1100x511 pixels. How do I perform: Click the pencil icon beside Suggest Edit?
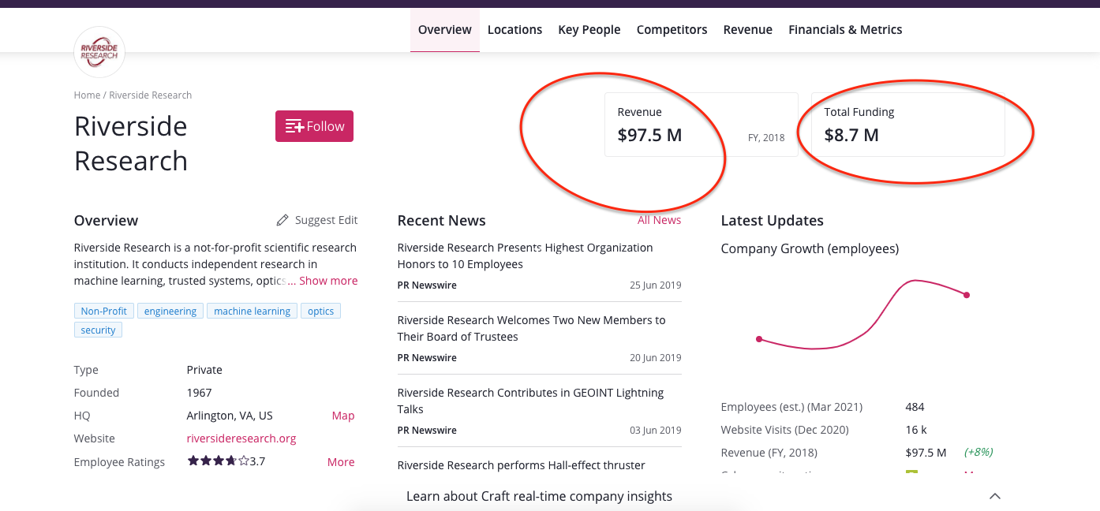pyautogui.click(x=282, y=220)
